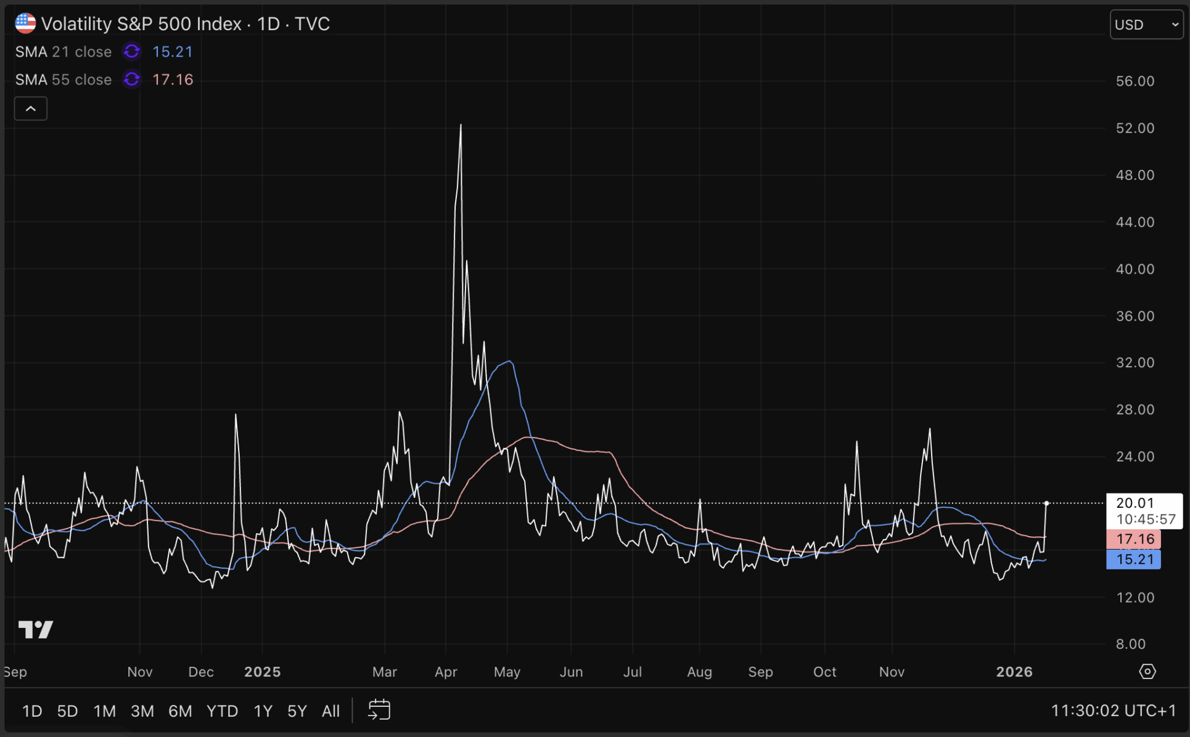Switch to the 3M range
Viewport: 1190px width, 737px height.
click(x=142, y=711)
